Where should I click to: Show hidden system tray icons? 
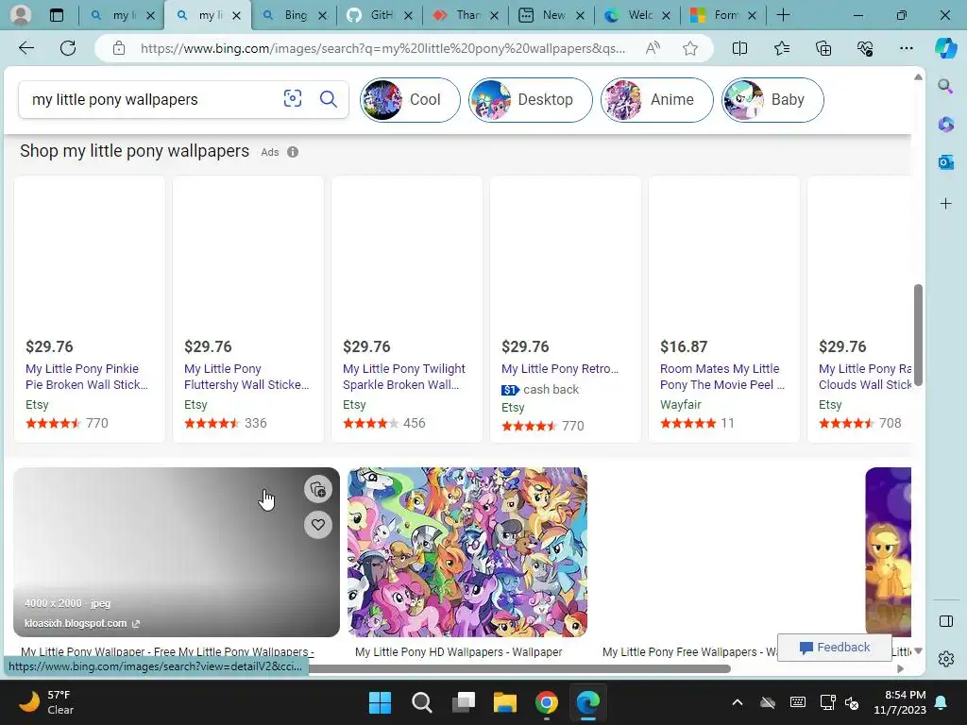[x=737, y=702]
